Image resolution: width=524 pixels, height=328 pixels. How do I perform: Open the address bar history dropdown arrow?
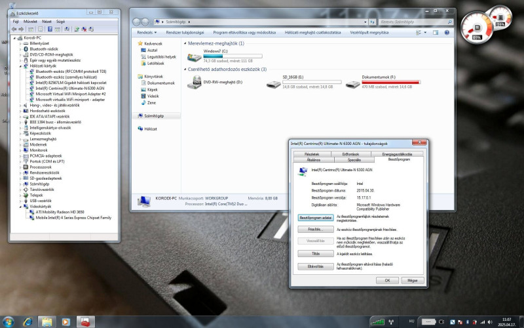coord(365,22)
